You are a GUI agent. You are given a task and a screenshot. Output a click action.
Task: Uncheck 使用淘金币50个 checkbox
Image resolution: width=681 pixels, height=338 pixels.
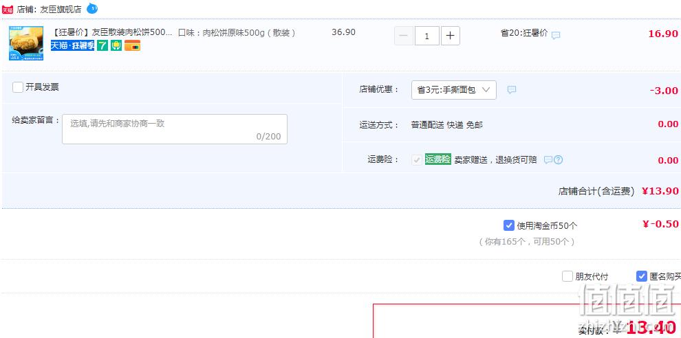pos(509,225)
